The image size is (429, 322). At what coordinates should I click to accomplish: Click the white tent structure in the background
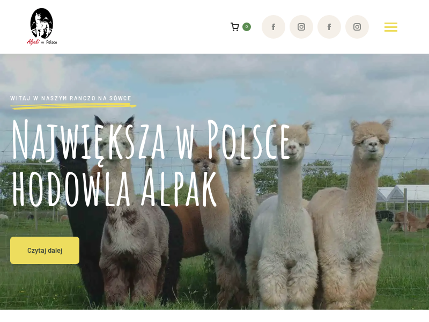(402, 194)
